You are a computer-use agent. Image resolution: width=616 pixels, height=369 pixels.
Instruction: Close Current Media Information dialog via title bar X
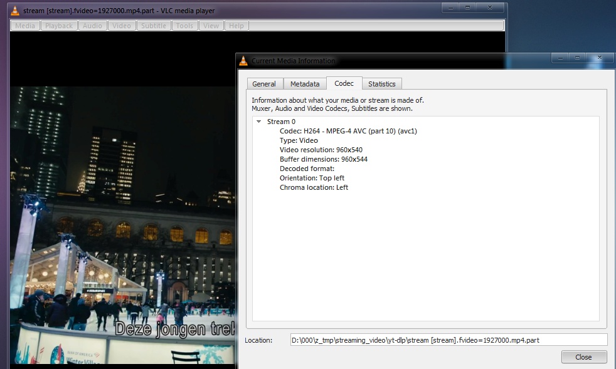pyautogui.click(x=600, y=58)
